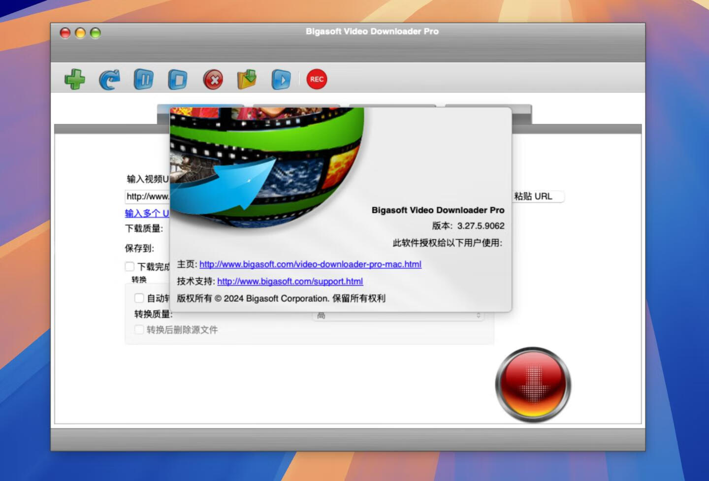The image size is (709, 481).
Task: Expand the 转换质量 dropdown
Action: click(x=398, y=316)
